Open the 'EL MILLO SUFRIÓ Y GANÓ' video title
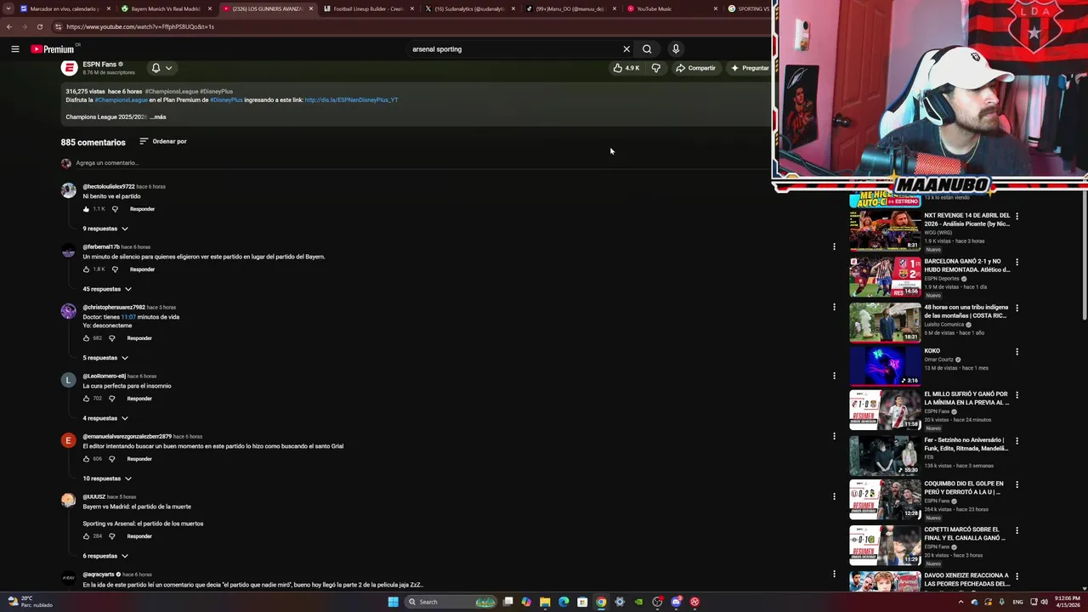Viewport: 1088px width, 612px height. click(x=966, y=398)
